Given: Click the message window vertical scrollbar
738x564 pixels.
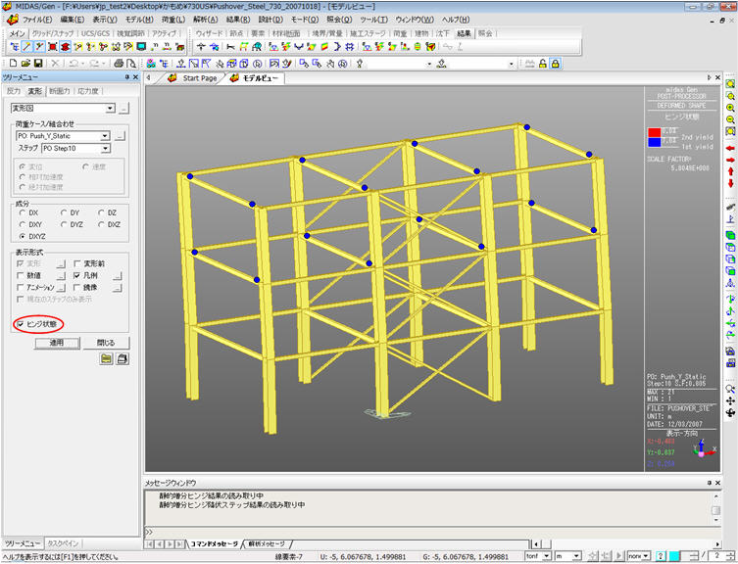Looking at the screenshot, I should (715, 508).
